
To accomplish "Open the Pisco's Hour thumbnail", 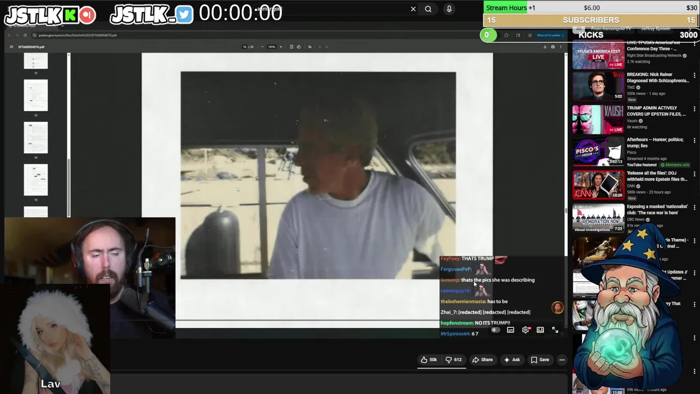I will click(x=598, y=151).
